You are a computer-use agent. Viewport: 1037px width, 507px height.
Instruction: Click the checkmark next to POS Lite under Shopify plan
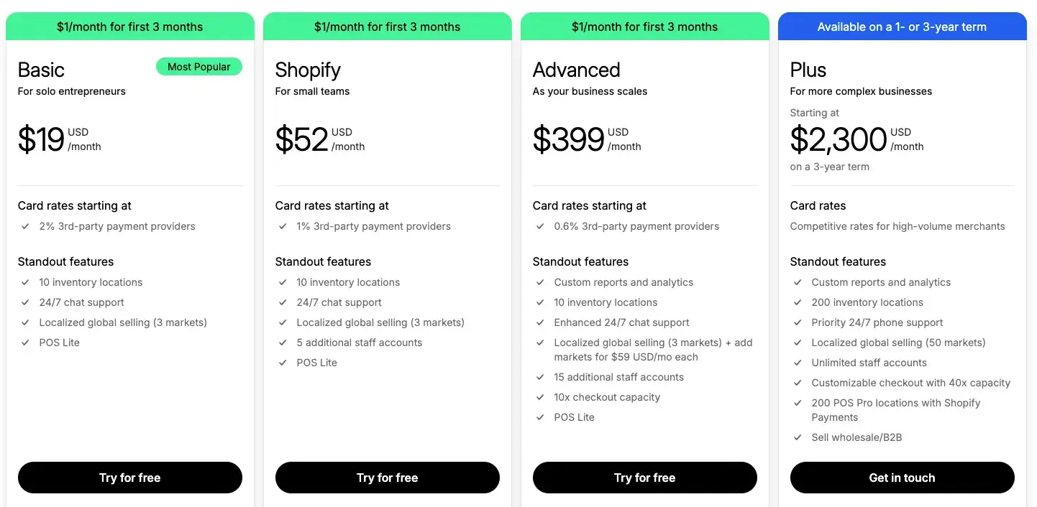click(x=282, y=363)
